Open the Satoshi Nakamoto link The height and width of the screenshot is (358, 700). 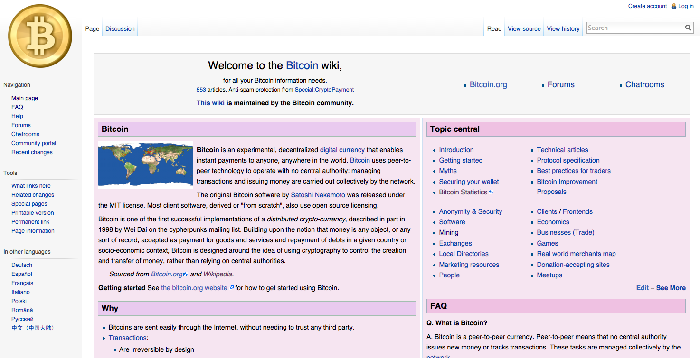(318, 195)
